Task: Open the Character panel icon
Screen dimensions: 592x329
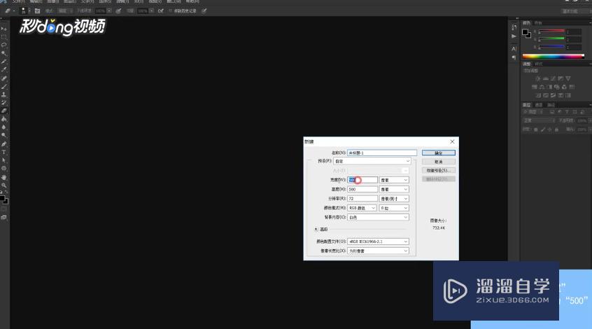Action: point(514,49)
